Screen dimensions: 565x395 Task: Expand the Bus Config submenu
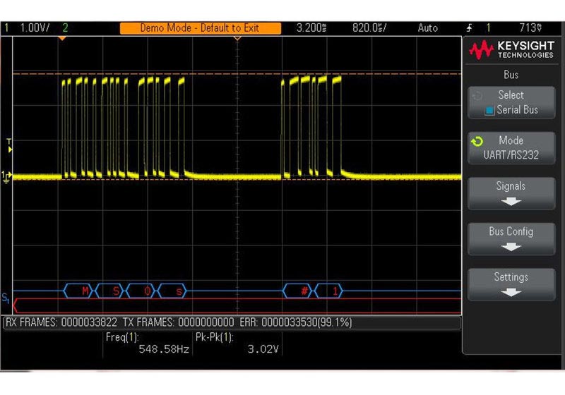pos(511,239)
